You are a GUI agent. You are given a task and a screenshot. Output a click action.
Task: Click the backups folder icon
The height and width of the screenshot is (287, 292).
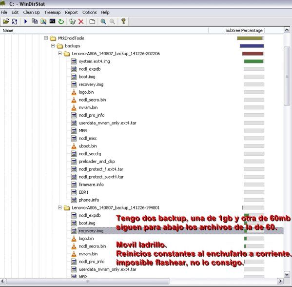(60, 46)
